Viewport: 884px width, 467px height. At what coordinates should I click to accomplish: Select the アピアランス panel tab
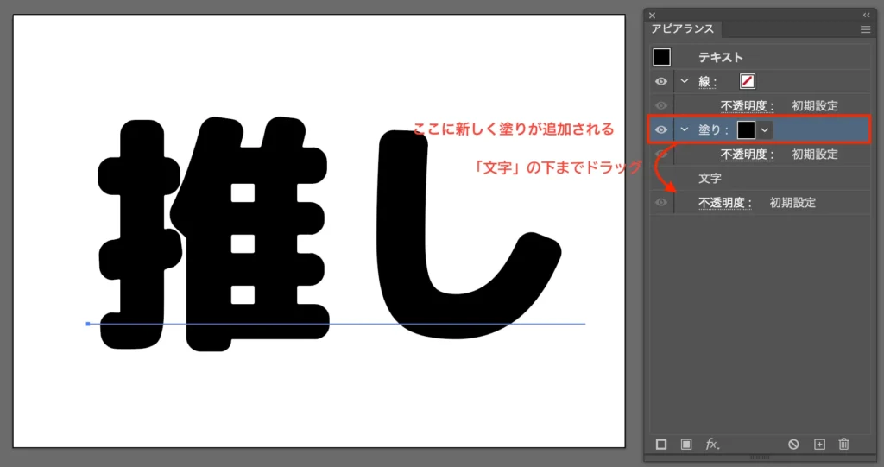(x=683, y=28)
